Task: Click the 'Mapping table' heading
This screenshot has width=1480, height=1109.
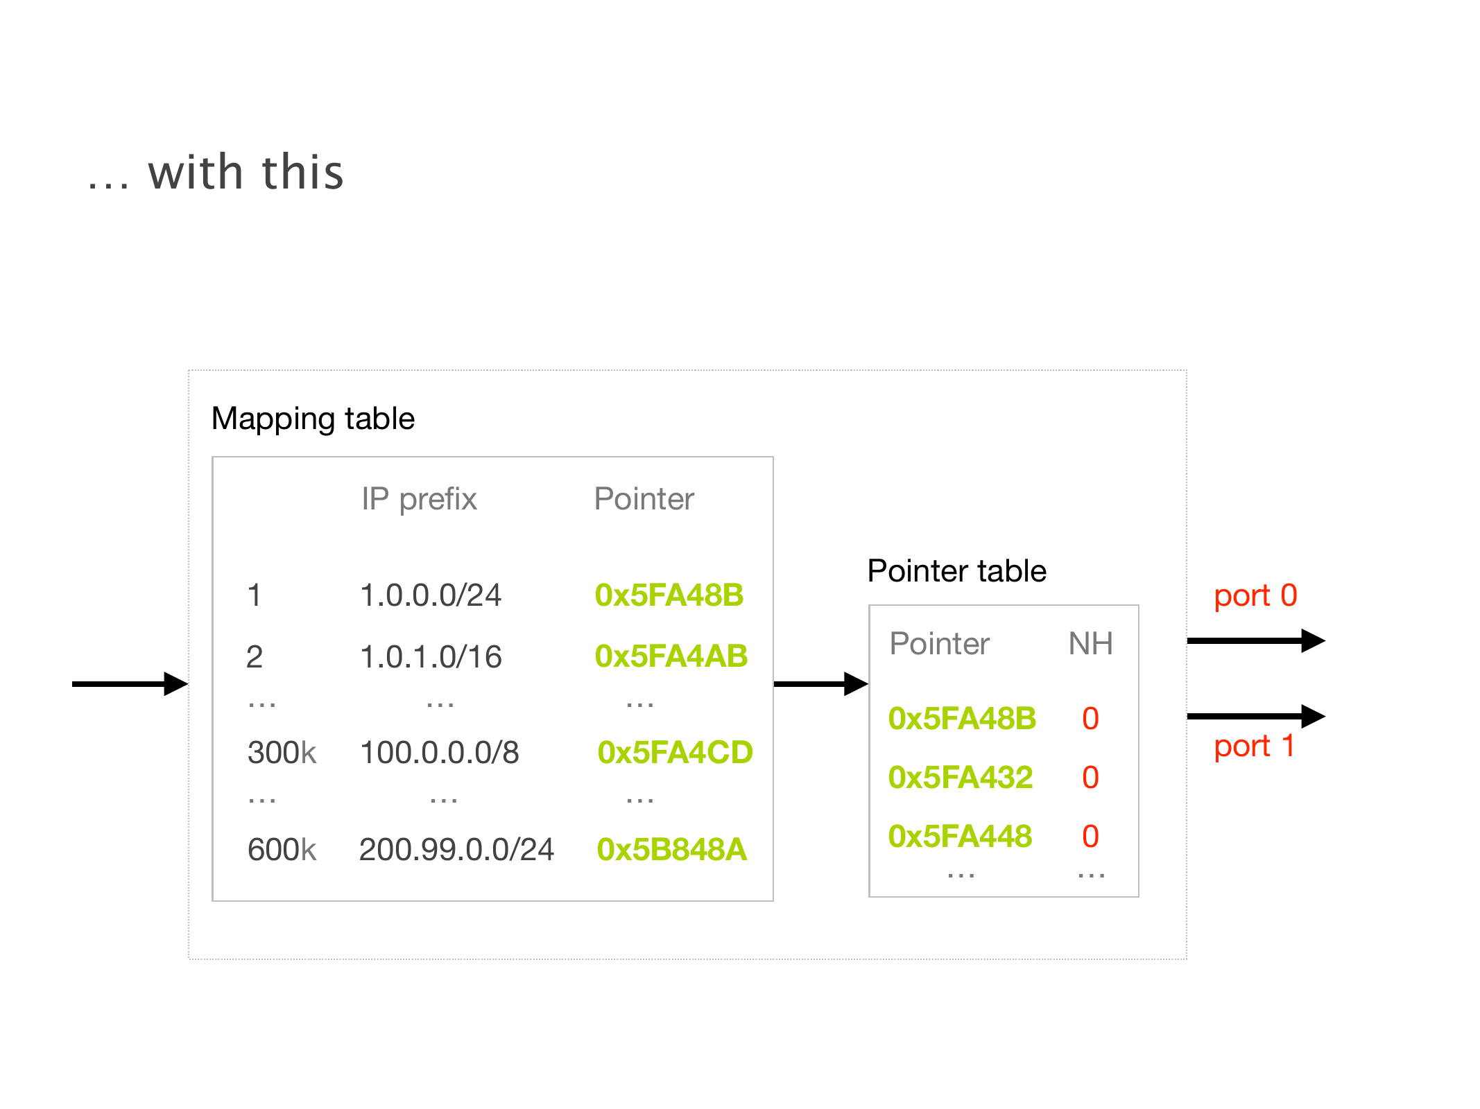Action: coord(313,419)
